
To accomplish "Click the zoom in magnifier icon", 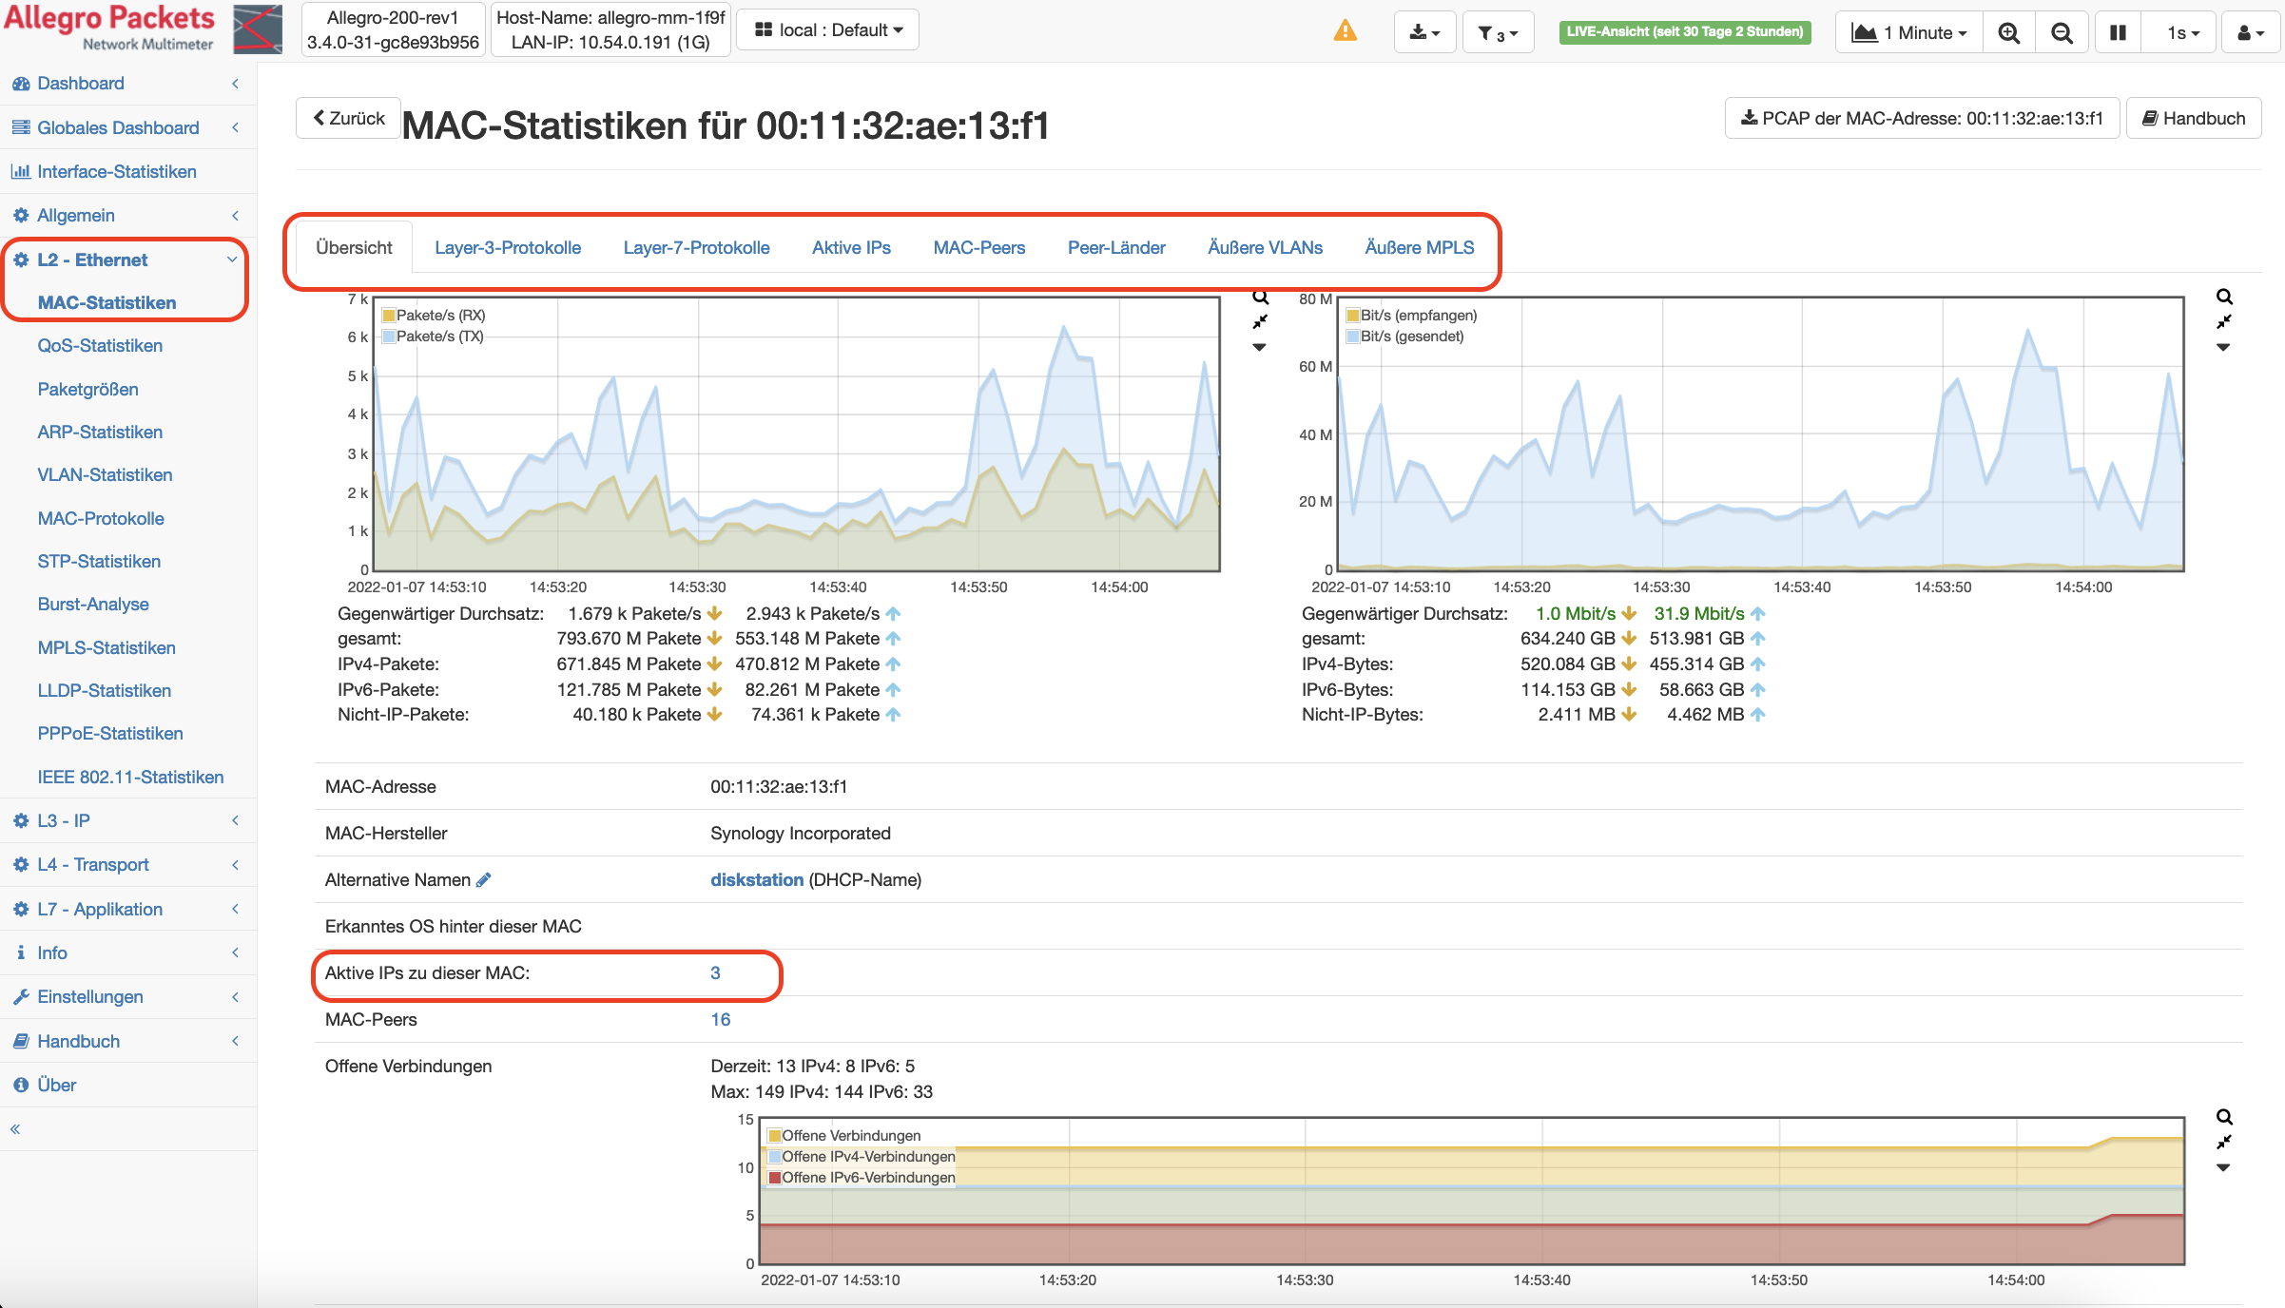I will pos(2008,32).
